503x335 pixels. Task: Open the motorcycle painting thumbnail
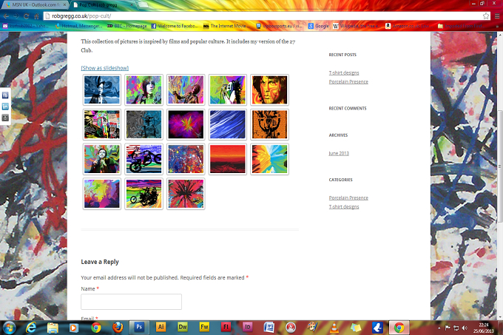coord(144,159)
